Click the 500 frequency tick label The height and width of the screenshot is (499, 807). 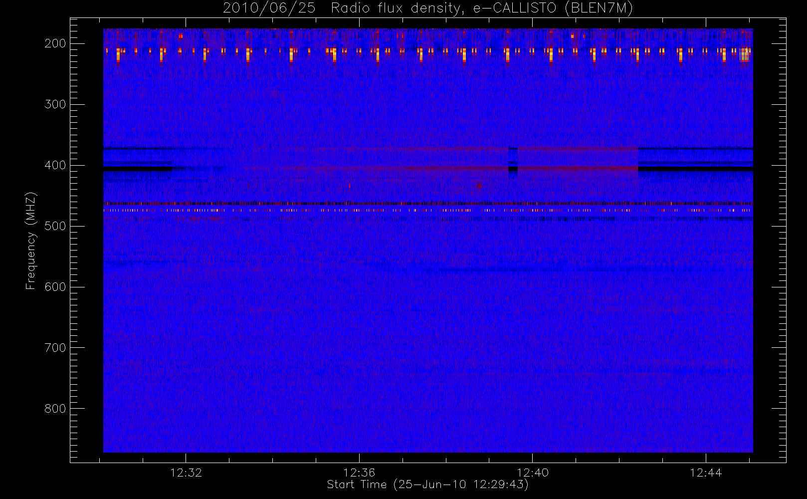coord(55,226)
